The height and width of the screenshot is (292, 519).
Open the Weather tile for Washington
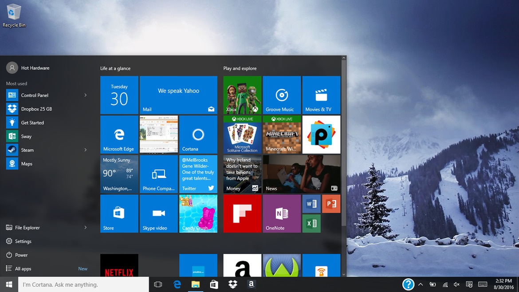click(119, 174)
